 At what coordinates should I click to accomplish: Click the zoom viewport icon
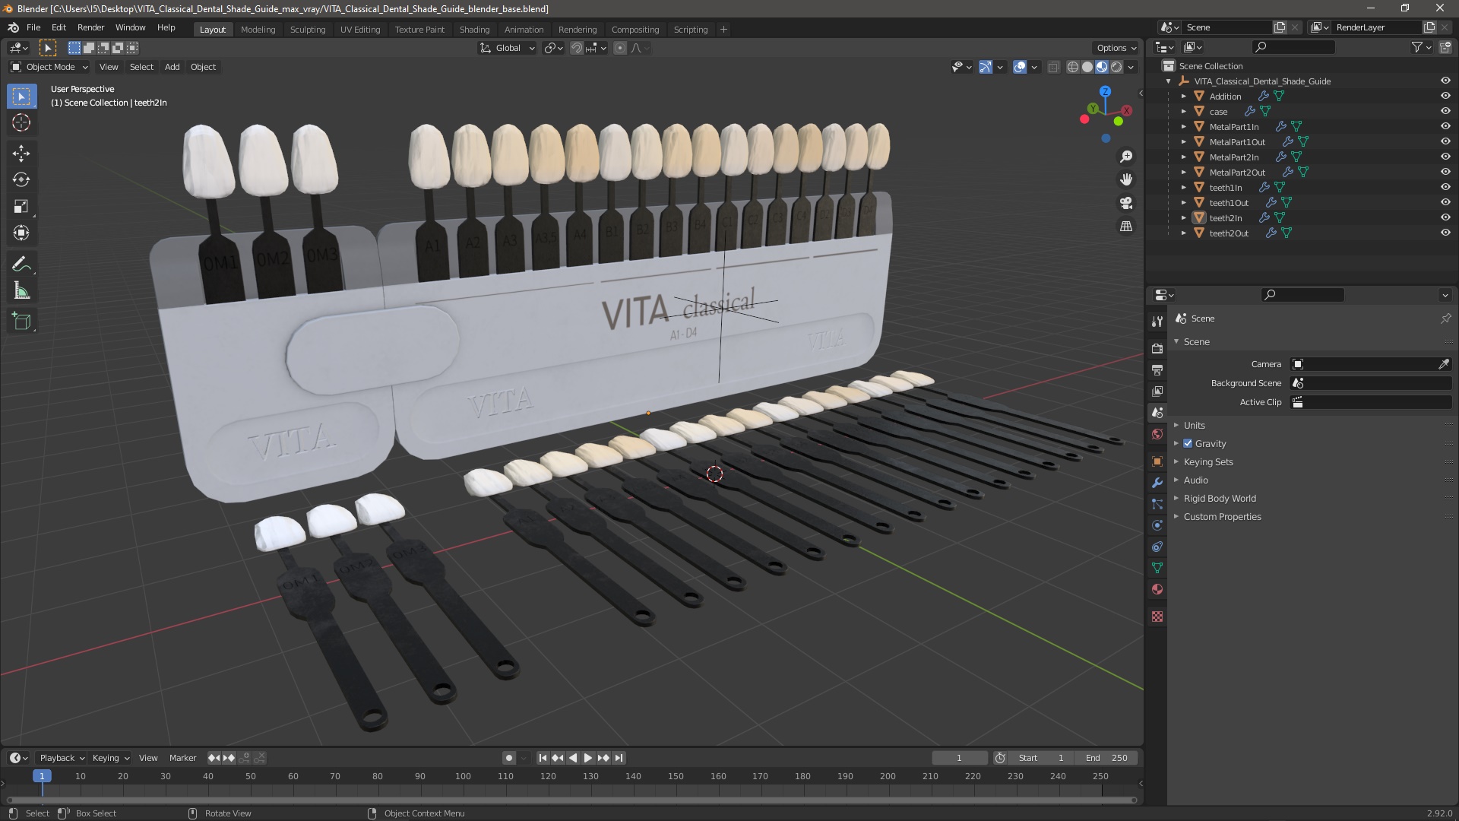1126,157
